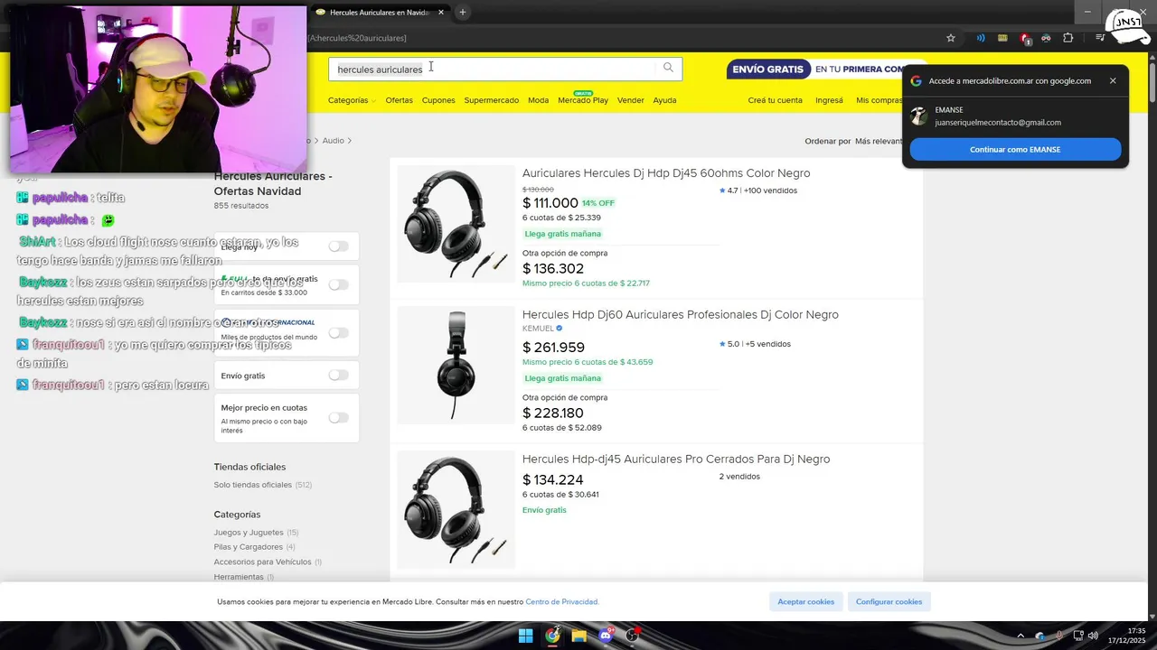Open Discord from the taskbar
The image size is (1157, 650).
(606, 636)
